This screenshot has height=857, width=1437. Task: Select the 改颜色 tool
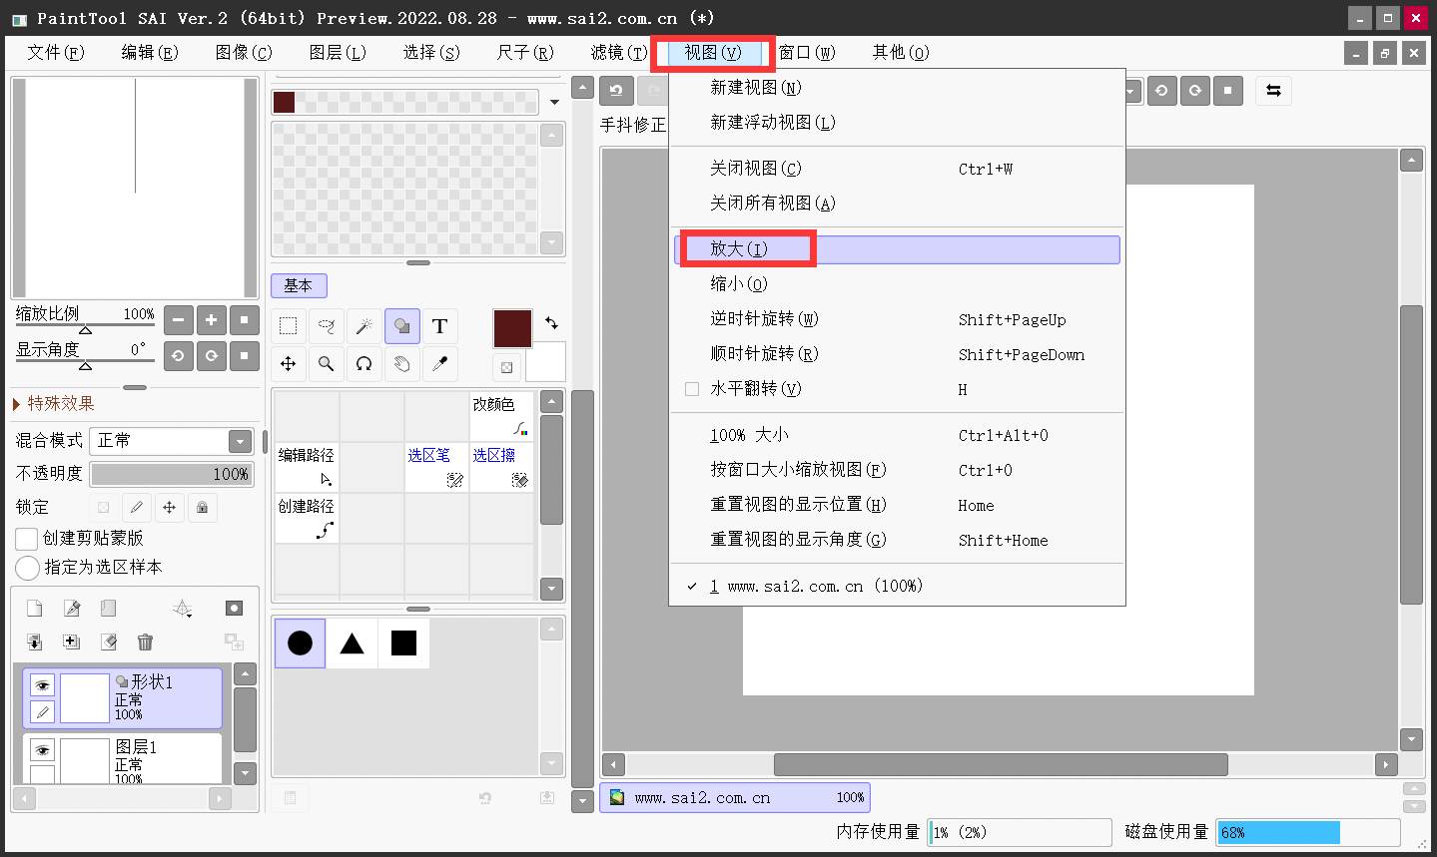pyautogui.click(x=501, y=416)
